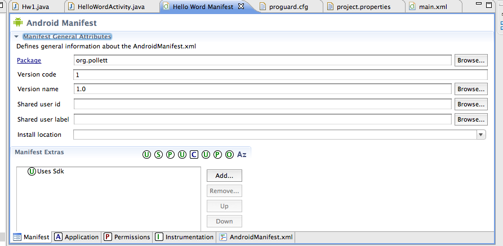Toggle the C filter icon in Manifest Extras

194,155
